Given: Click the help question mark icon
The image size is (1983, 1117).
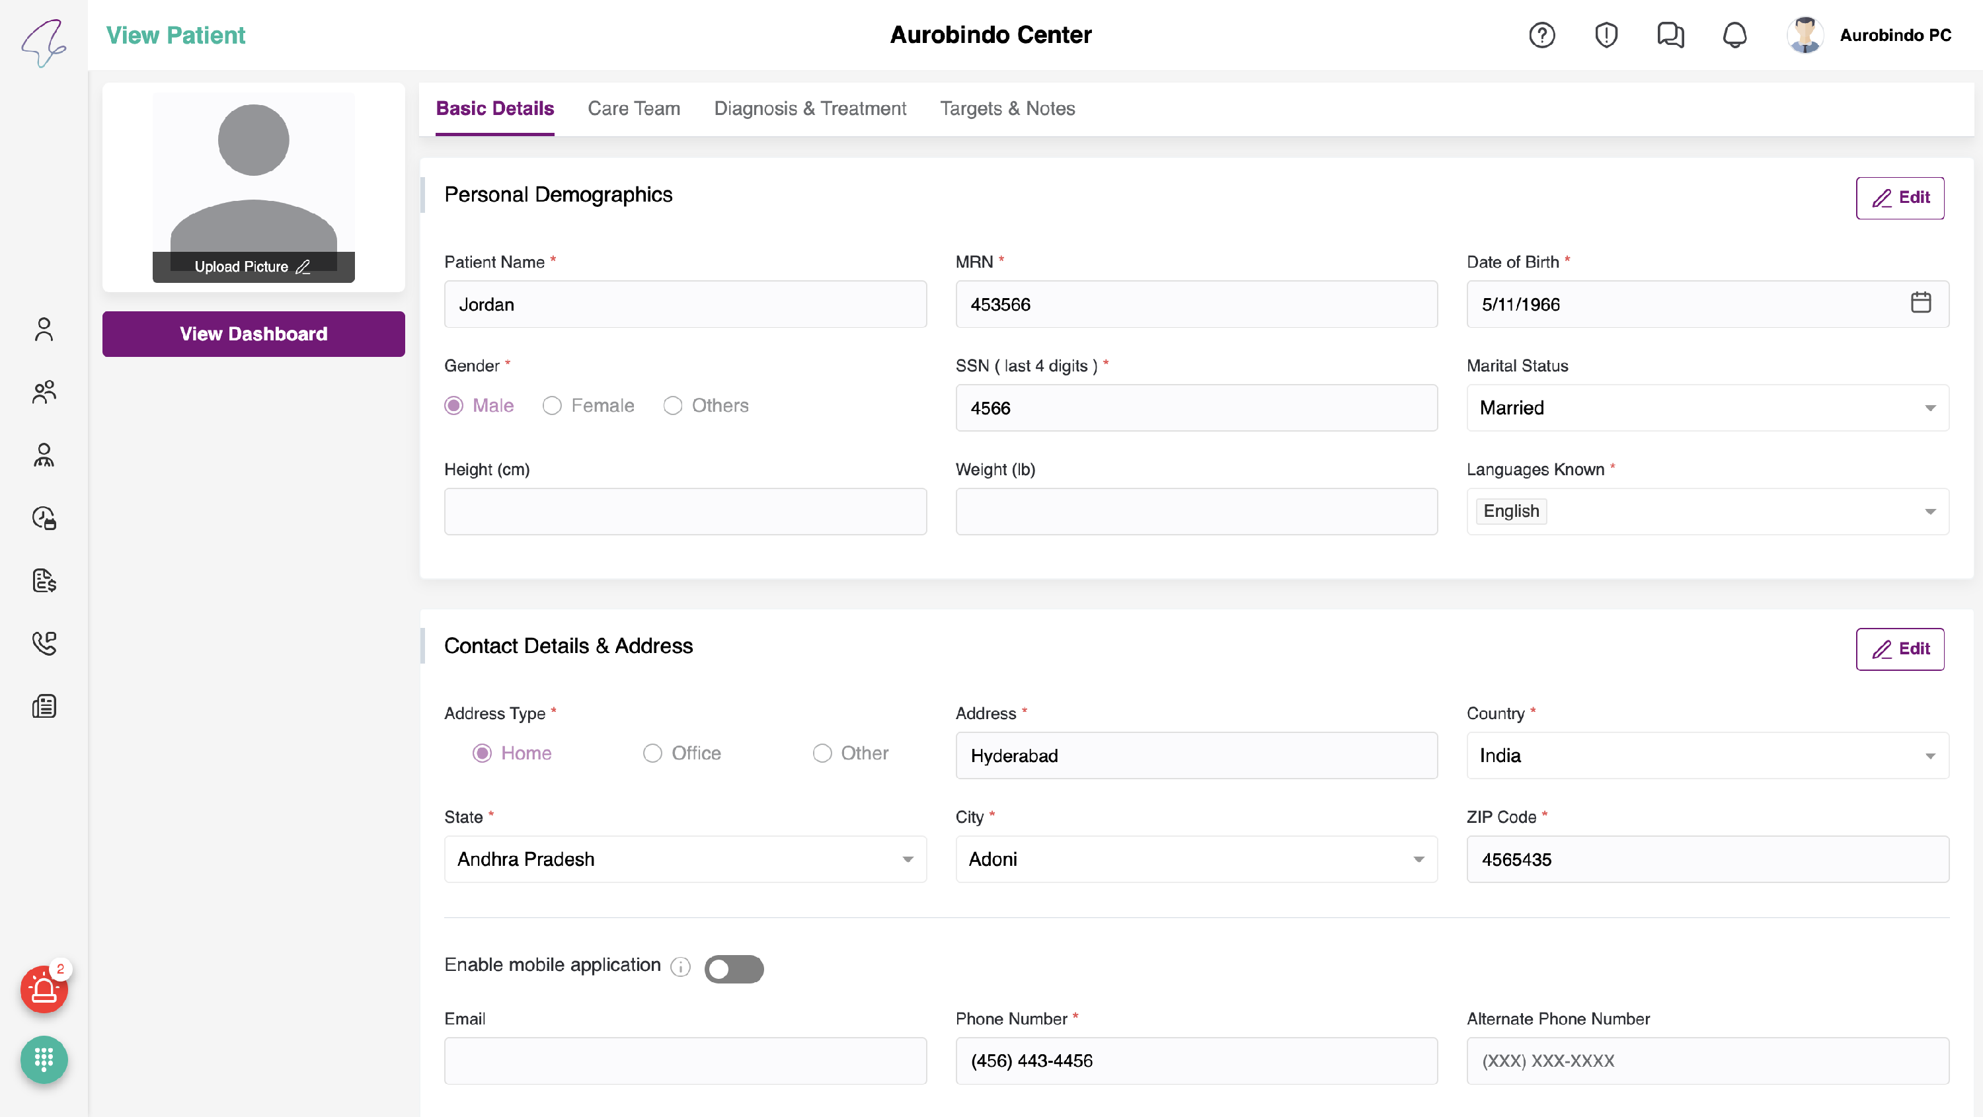Looking at the screenshot, I should coord(1541,36).
